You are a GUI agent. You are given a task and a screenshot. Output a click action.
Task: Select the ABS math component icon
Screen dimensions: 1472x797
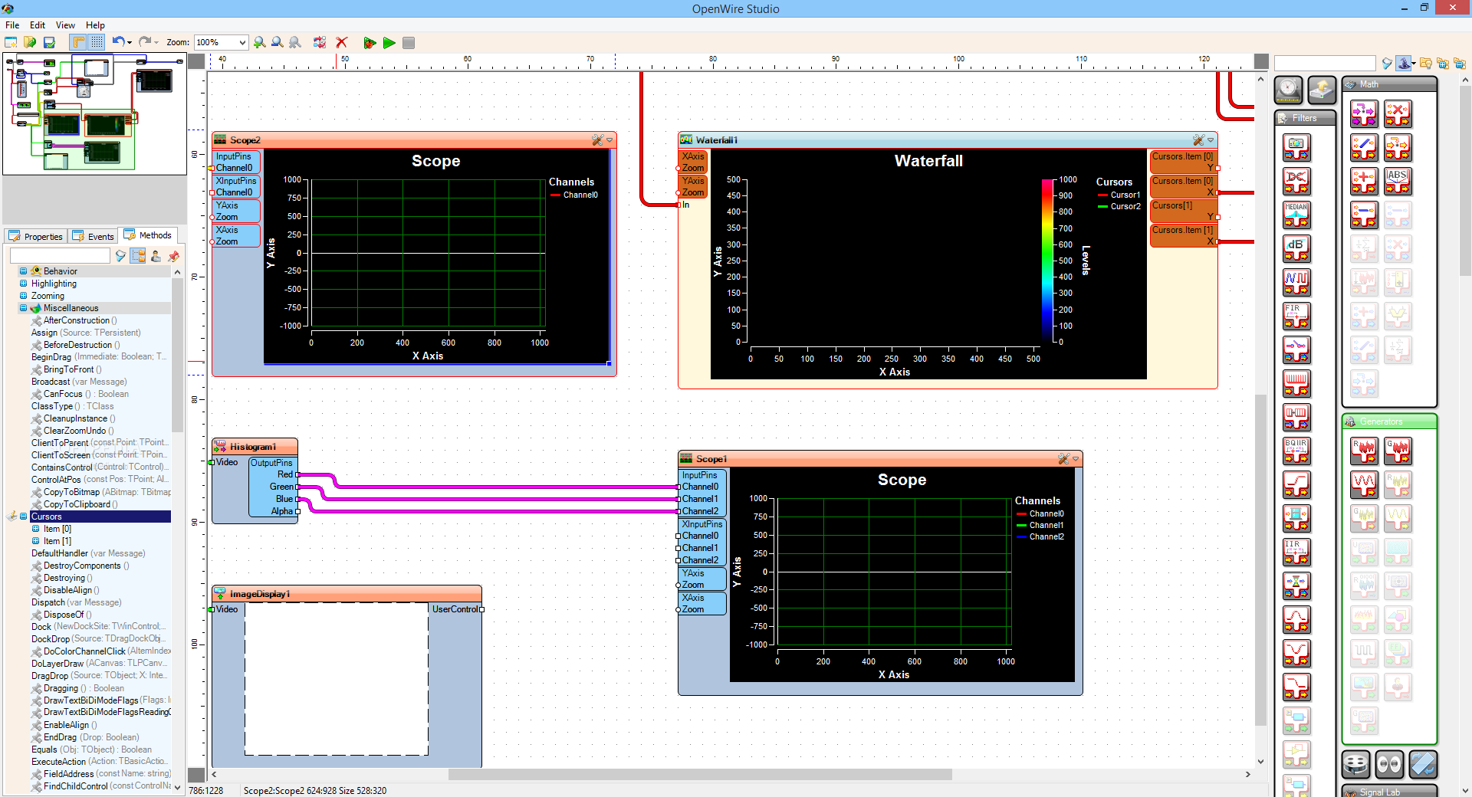pyautogui.click(x=1398, y=181)
